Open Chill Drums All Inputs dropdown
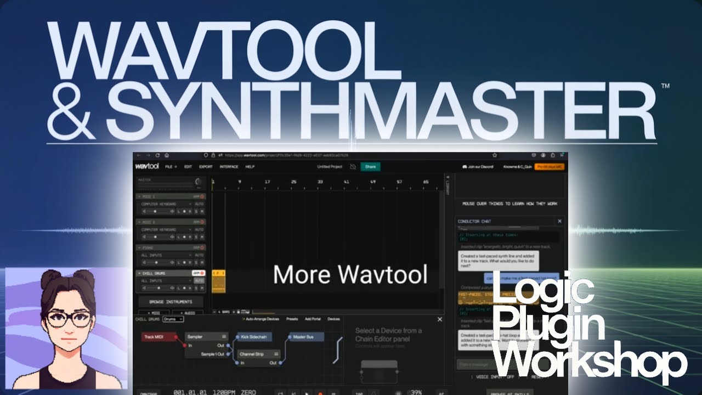 pyautogui.click(x=166, y=281)
